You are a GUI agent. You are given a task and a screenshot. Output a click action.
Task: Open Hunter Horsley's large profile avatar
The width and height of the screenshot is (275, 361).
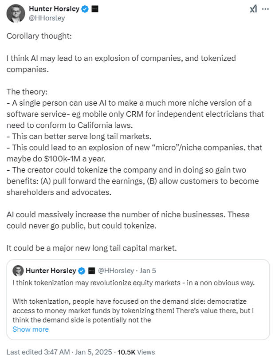16,13
